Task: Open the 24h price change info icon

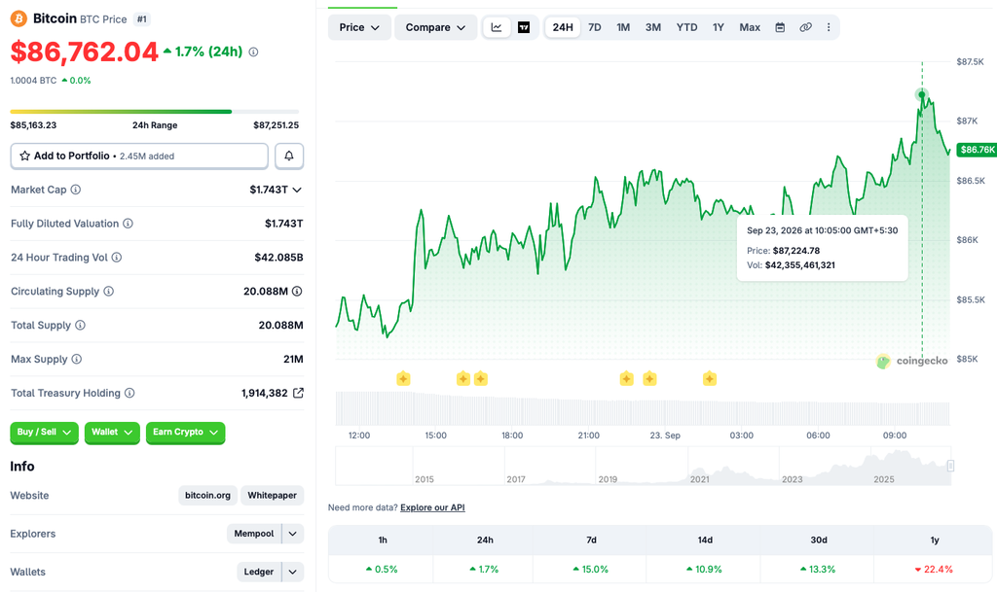Action: (x=253, y=52)
